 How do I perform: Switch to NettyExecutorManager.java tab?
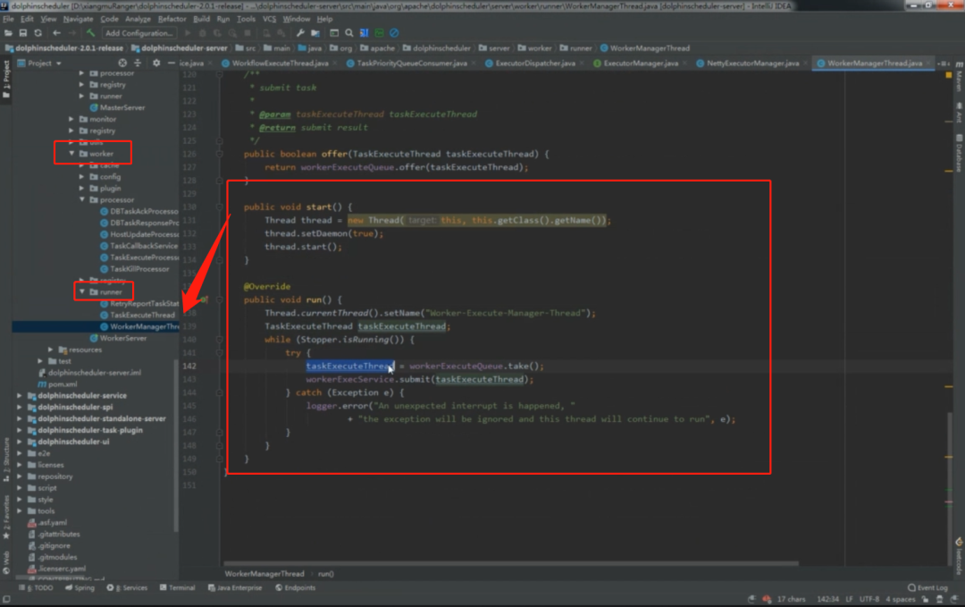click(x=752, y=63)
